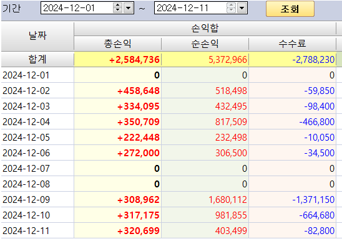Viewport: 342px width, 244px height.
Task: Click the 306,500 net cell
Action: pyautogui.click(x=205, y=153)
